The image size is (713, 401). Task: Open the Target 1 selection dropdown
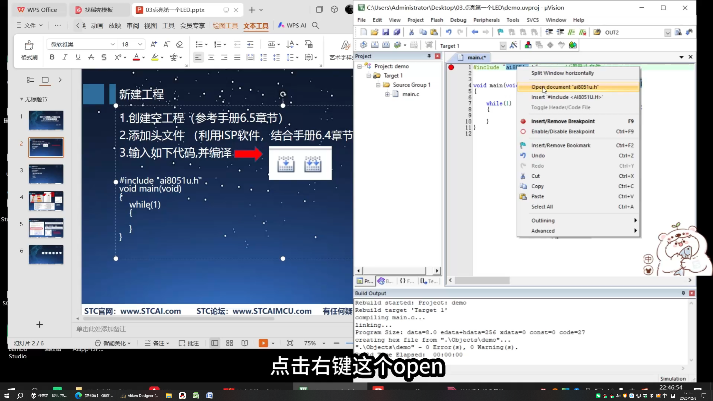[503, 45]
